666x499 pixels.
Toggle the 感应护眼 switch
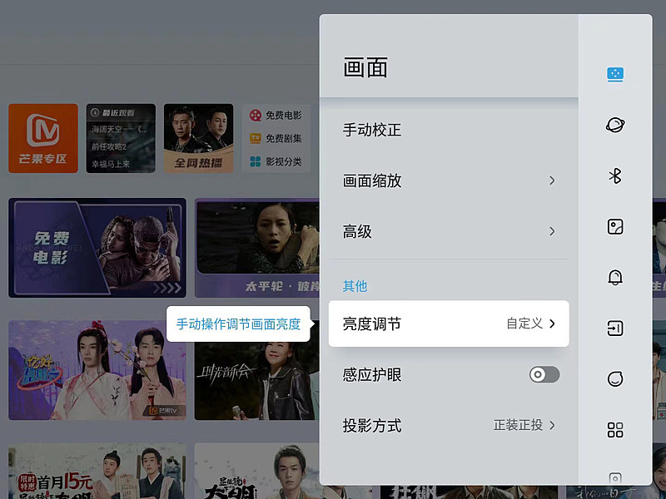[544, 375]
